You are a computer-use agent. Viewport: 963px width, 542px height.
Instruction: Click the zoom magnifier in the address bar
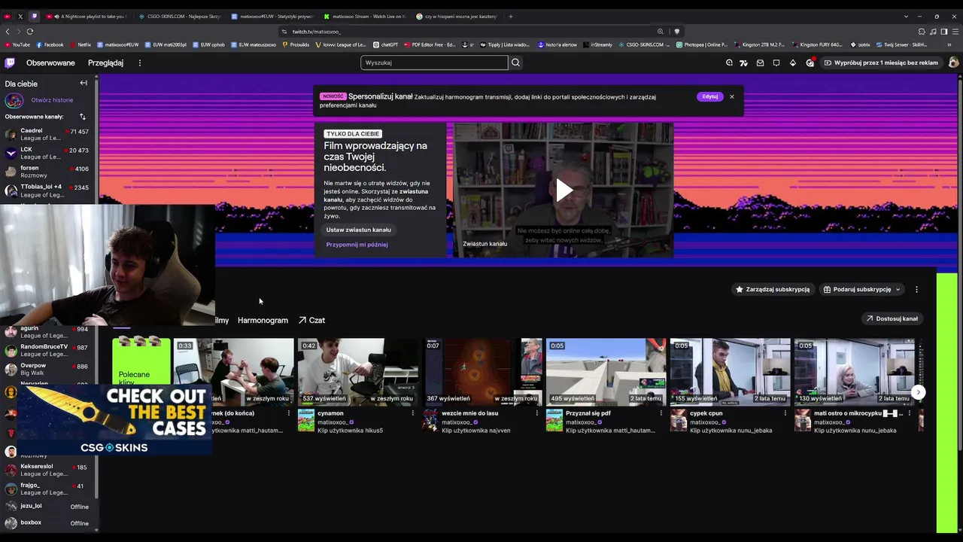660,32
